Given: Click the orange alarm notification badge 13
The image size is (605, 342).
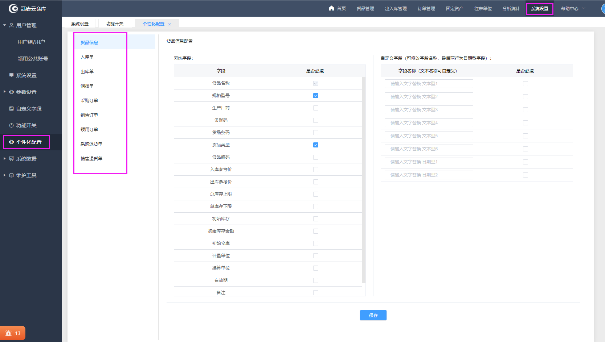Looking at the screenshot, I should click(x=13, y=333).
